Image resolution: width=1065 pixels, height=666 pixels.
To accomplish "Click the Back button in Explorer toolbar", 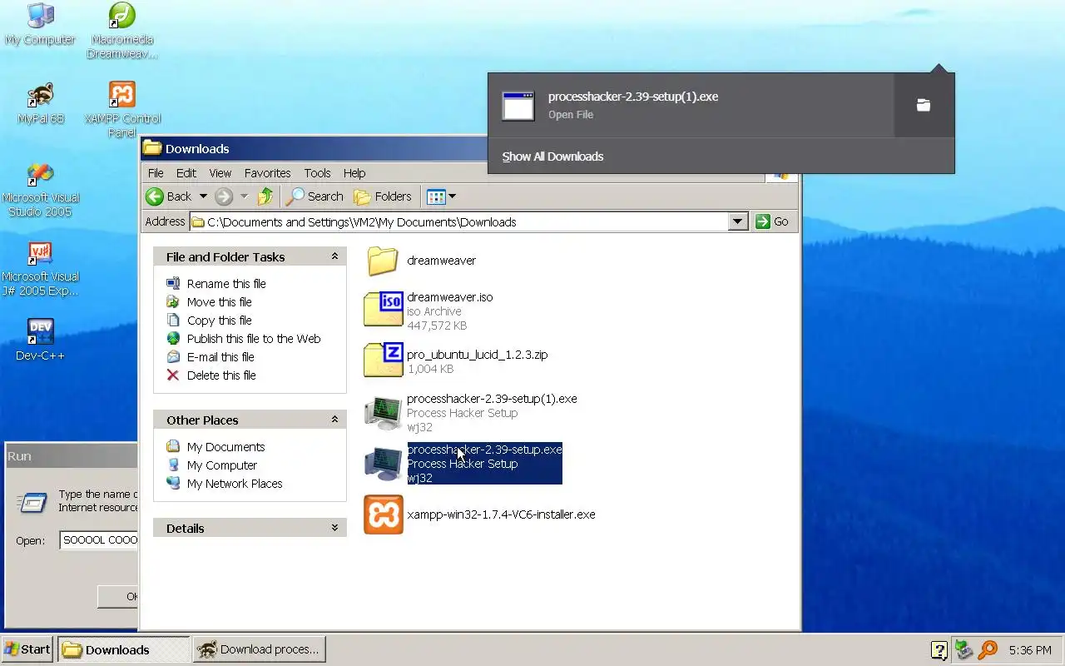I will point(171,196).
